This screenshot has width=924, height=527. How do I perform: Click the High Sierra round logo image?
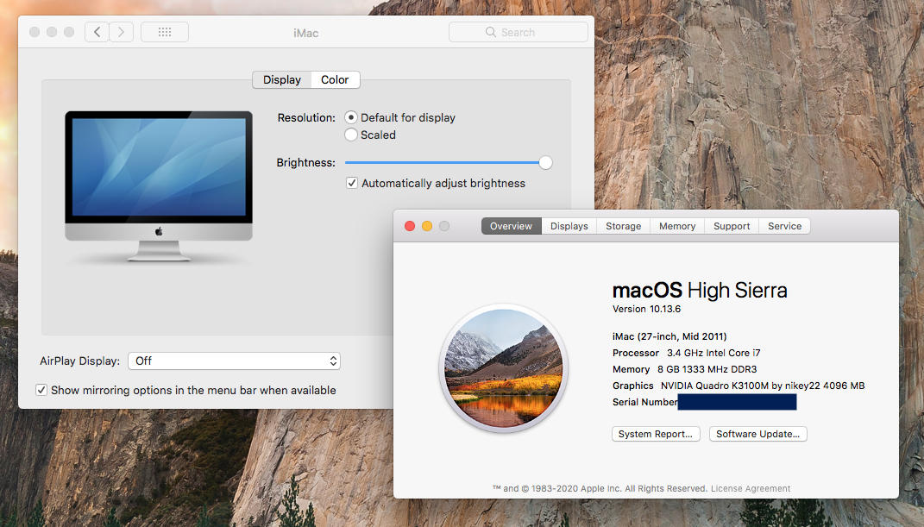point(504,368)
